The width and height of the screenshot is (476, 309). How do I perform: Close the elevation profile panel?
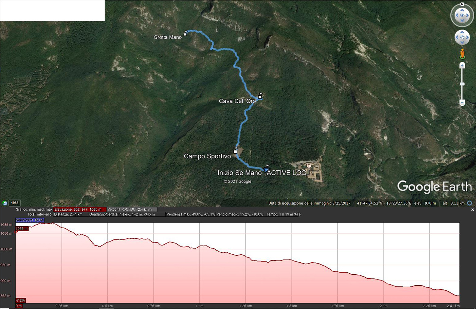472,210
